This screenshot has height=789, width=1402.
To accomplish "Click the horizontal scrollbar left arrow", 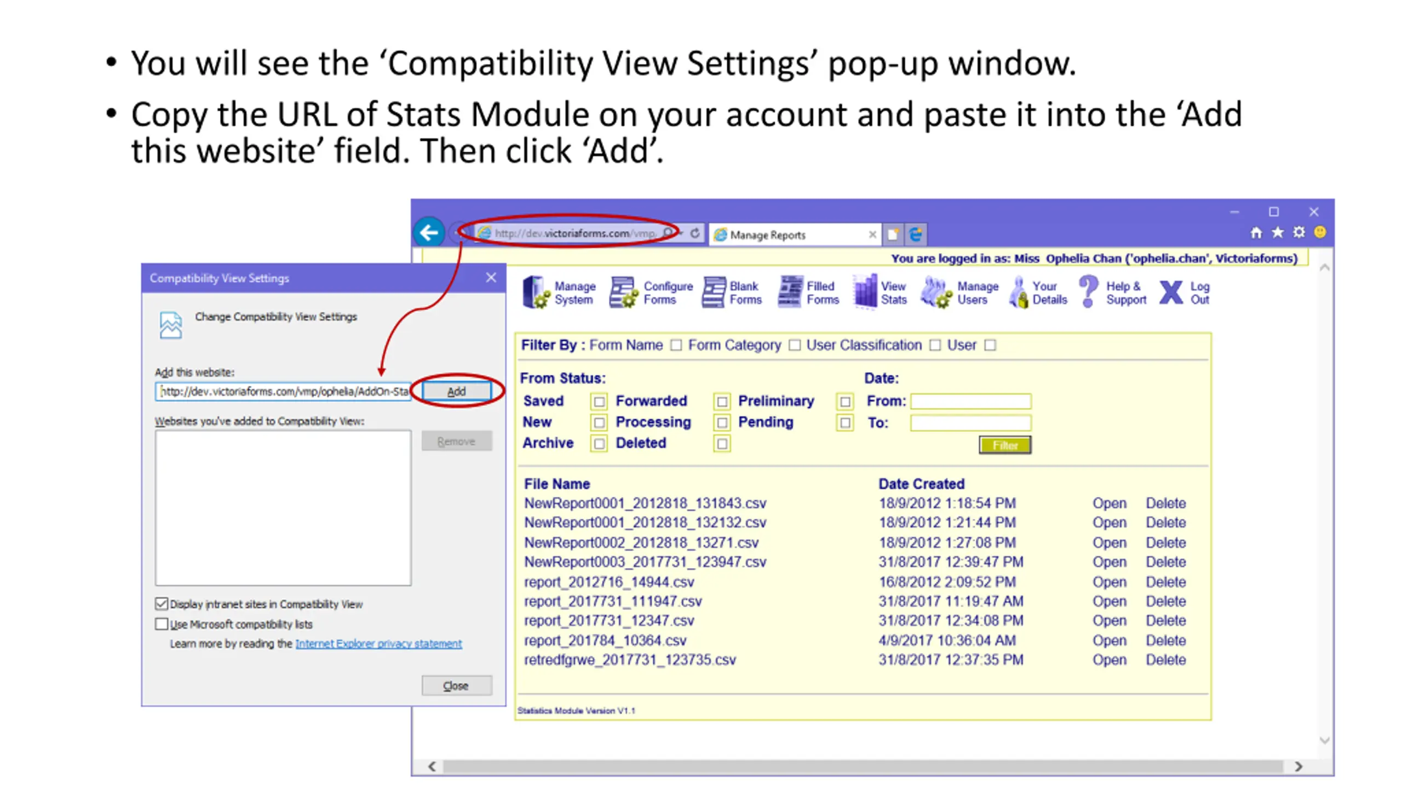I will (432, 767).
